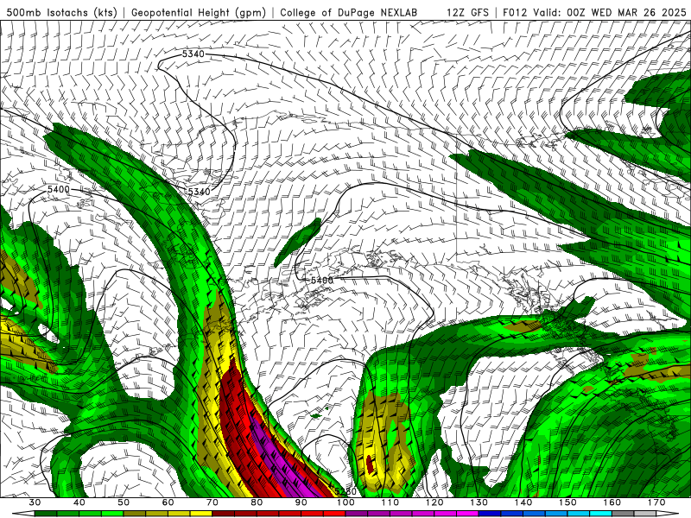The width and height of the screenshot is (691, 518).
Task: Click the 'College of DuPage NEXLAB' text
Action: pyautogui.click(x=349, y=12)
